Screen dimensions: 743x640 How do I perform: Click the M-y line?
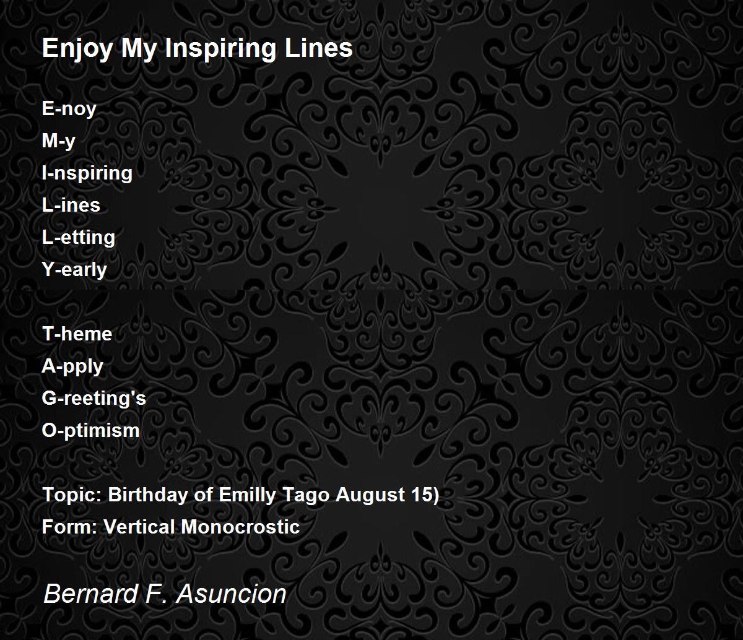pyautogui.click(x=59, y=141)
